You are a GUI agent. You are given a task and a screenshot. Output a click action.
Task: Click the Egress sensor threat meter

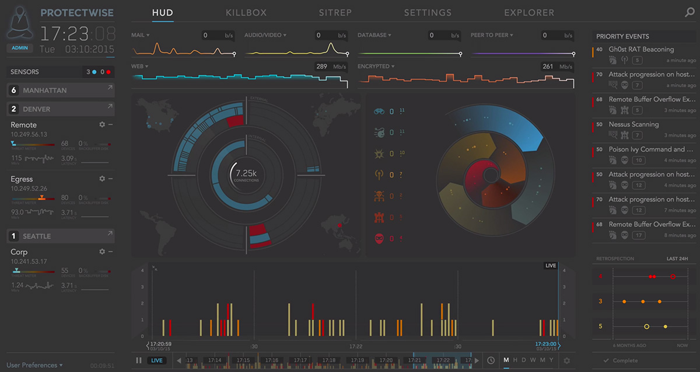click(x=34, y=198)
